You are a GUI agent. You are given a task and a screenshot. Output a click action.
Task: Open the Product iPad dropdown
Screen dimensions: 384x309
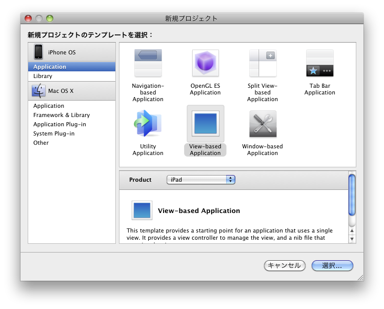[x=200, y=180]
